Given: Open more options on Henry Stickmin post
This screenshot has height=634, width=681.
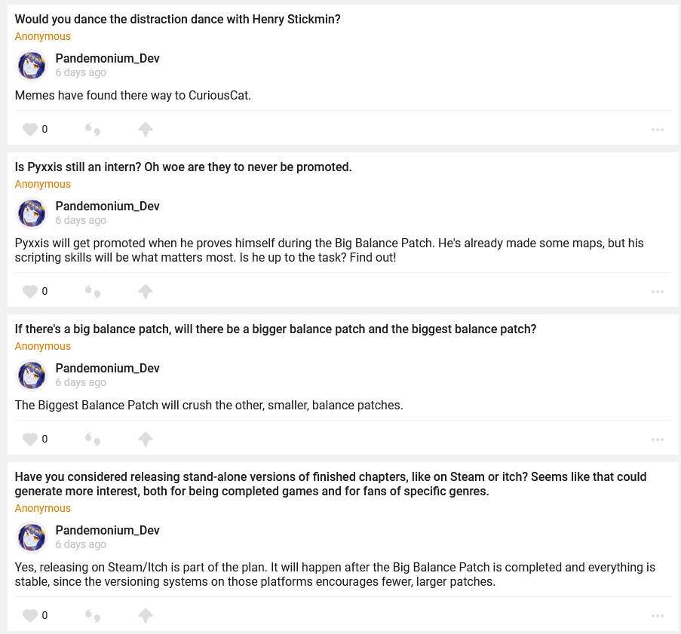Looking at the screenshot, I should tap(658, 130).
